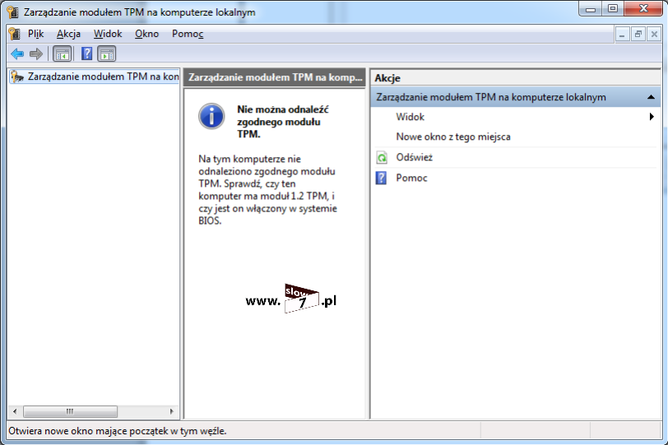Viewport: 668px width, 445px height.
Task: Click Widok in the Akcje pane
Action: [x=411, y=117]
